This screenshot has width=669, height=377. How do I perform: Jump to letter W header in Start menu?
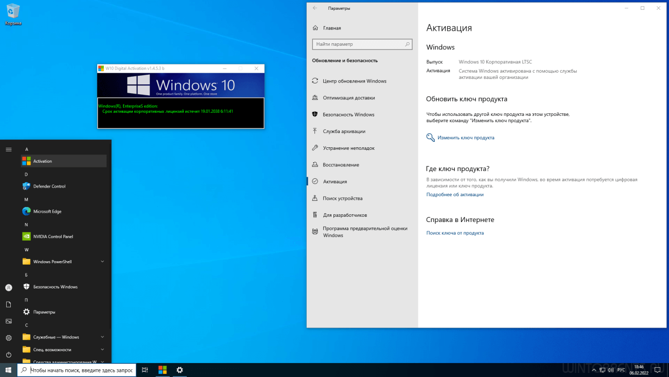tap(26, 250)
